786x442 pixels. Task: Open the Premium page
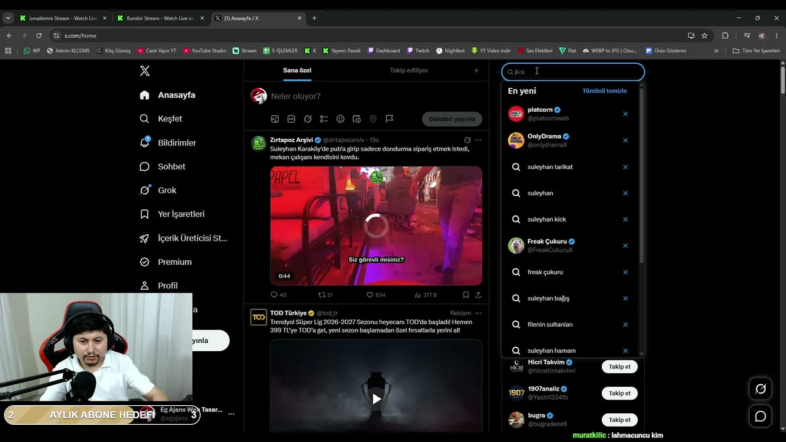coord(165,262)
